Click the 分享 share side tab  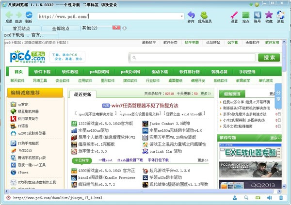tap(278, 96)
